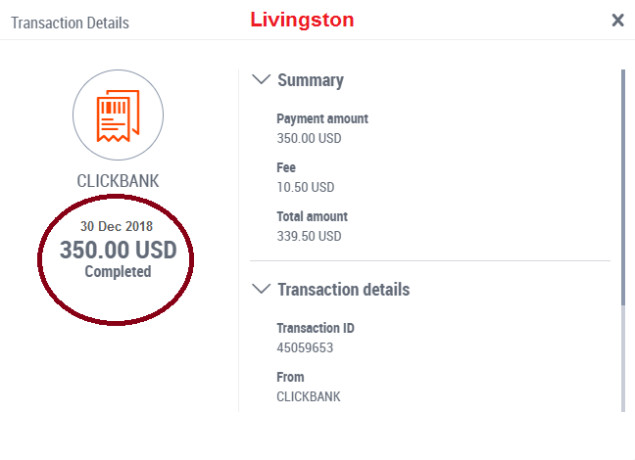Collapse the Transaction details chevron
This screenshot has height=460, width=635.
pos(262,289)
